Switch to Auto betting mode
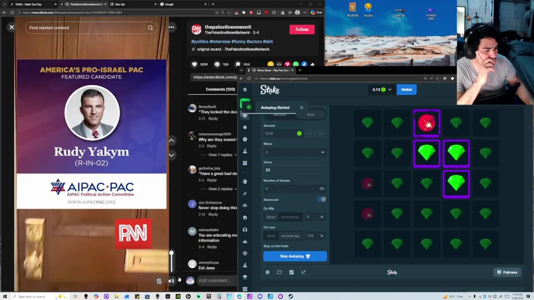Screen dimensions: 534x300 [311, 115]
